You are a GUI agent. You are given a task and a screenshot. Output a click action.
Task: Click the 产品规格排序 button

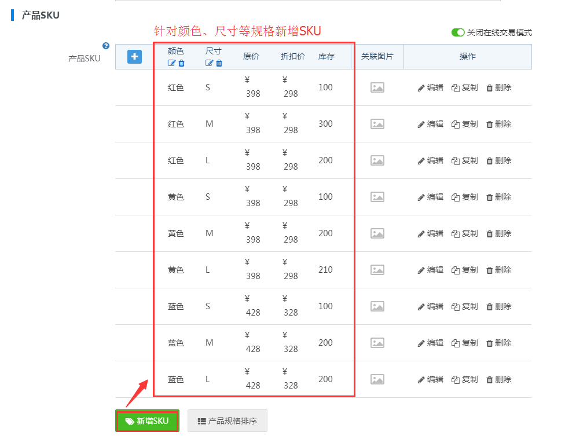tap(228, 421)
